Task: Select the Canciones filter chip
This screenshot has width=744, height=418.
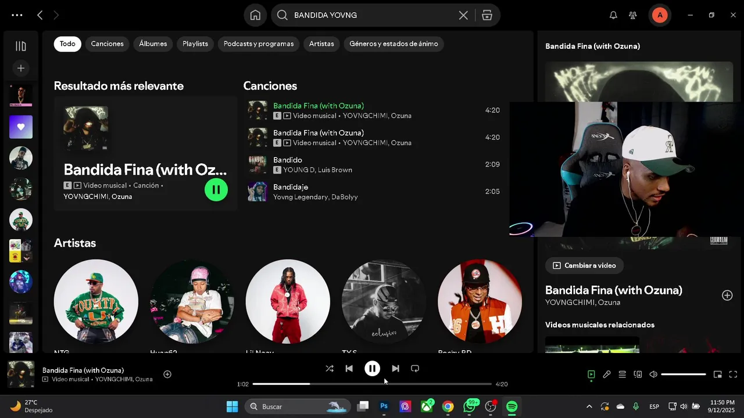Action: [x=107, y=44]
